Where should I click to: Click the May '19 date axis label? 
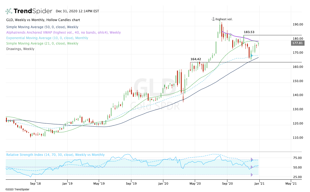point(99,184)
